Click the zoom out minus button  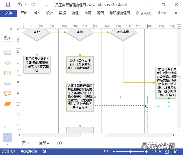click(114, 152)
